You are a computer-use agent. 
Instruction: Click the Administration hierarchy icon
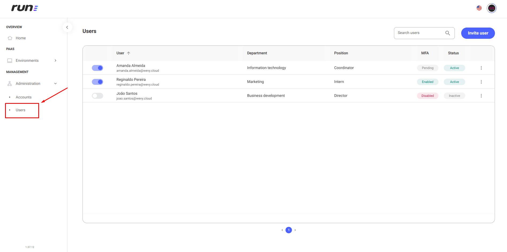click(x=10, y=83)
